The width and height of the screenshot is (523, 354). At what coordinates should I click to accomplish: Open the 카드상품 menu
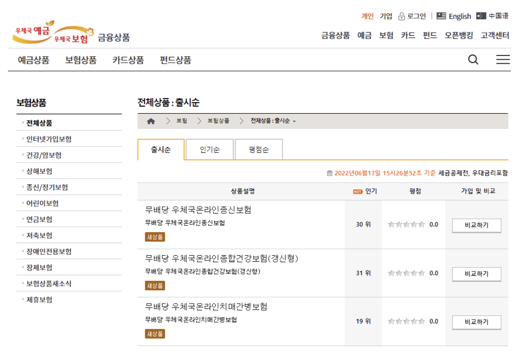click(128, 60)
